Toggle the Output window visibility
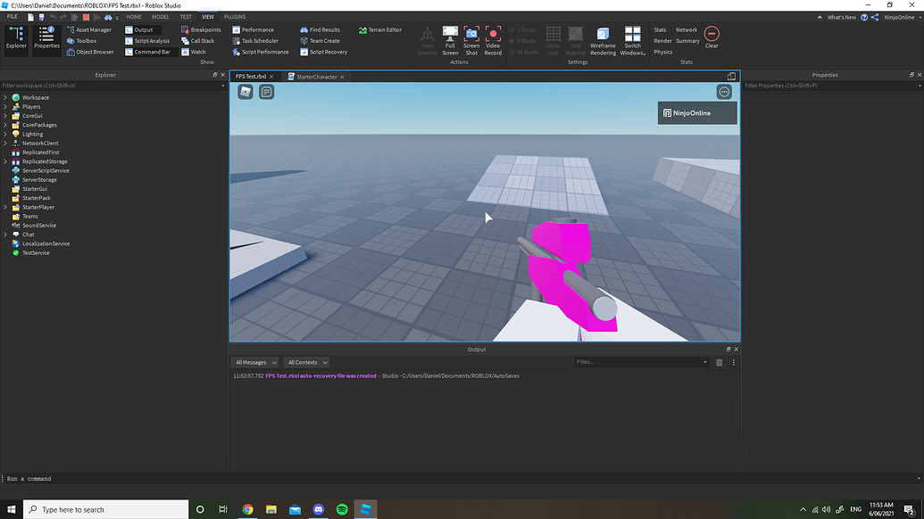Viewport: 924px width, 519px height. [x=143, y=29]
